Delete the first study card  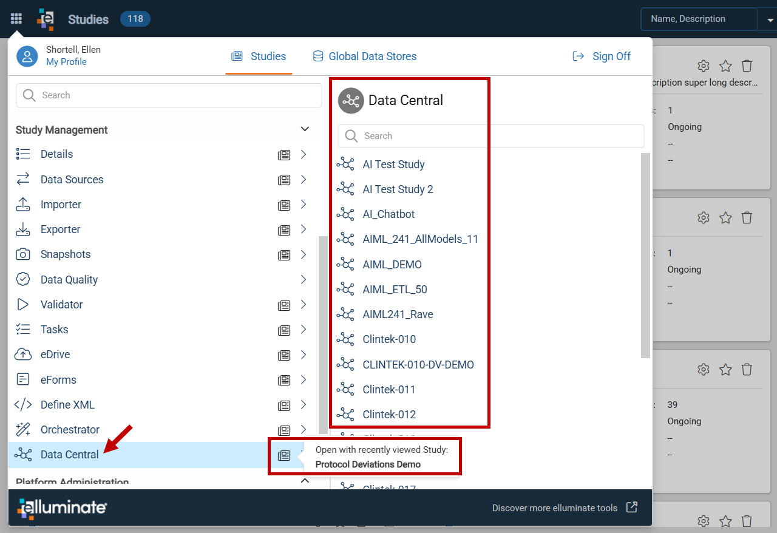click(747, 66)
